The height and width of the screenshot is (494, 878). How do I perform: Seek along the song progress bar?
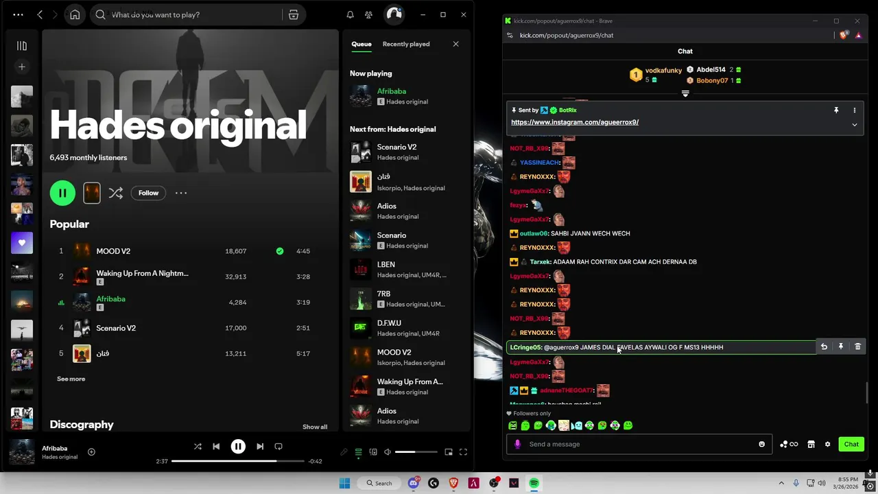coord(238,461)
